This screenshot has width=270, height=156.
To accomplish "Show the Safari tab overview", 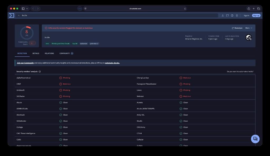I will click(x=258, y=9).
